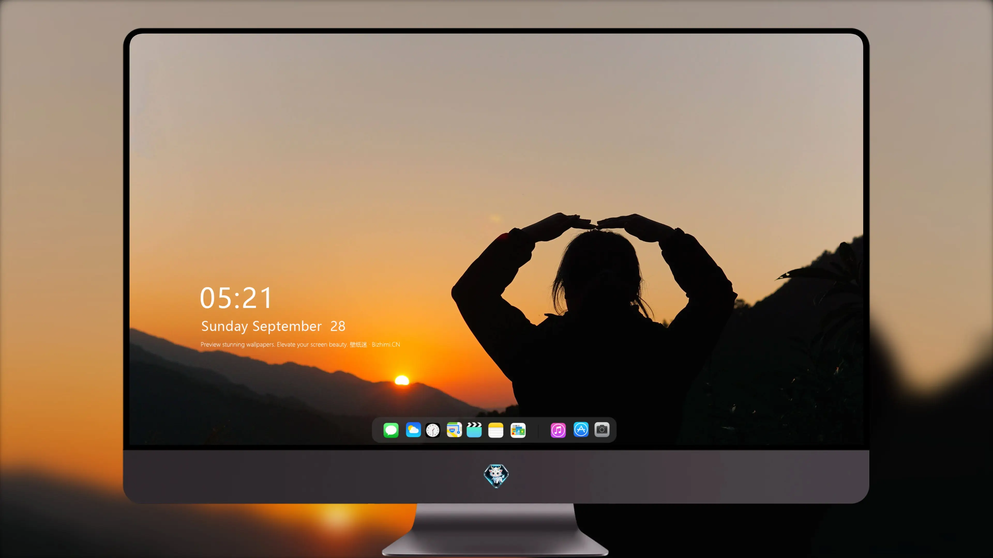The image size is (993, 558).
Task: Open the Messages app in the dock
Action: pyautogui.click(x=391, y=430)
